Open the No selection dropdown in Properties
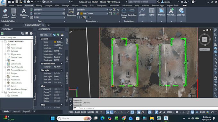This screenshot has width=218, height=122. 46,35
